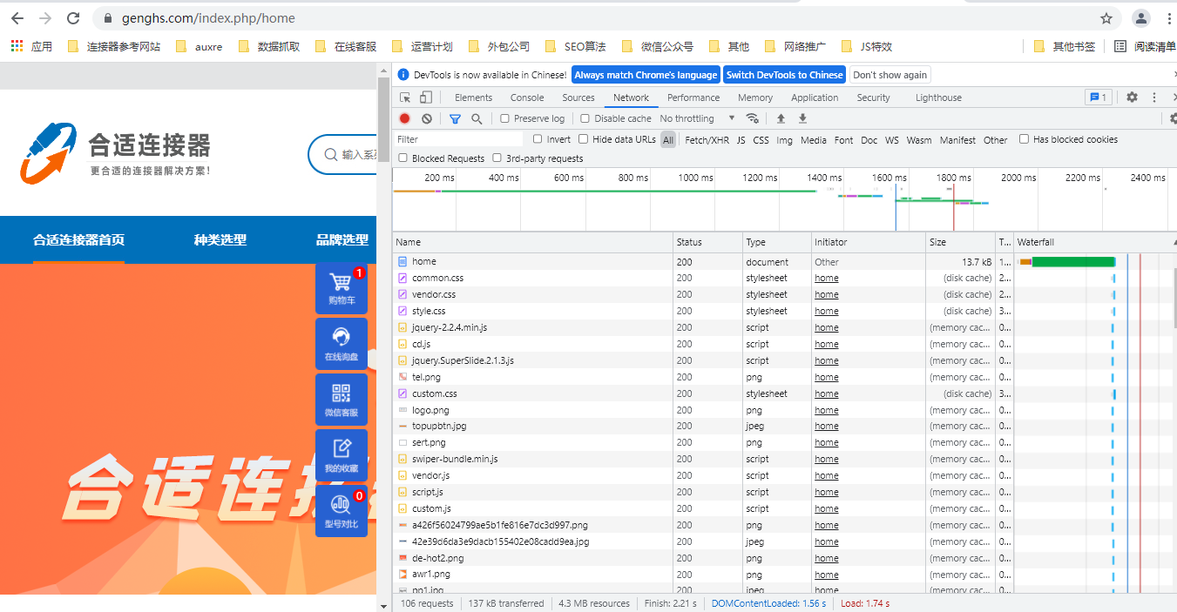Image resolution: width=1177 pixels, height=612 pixels.
Task: Open the SEO算法 bookmarks folder
Action: [575, 46]
